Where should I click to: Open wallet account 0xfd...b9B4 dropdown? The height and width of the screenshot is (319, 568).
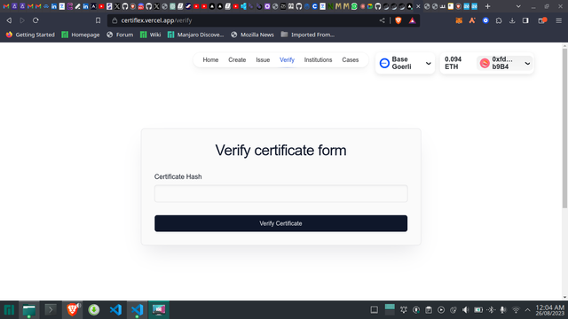click(505, 63)
